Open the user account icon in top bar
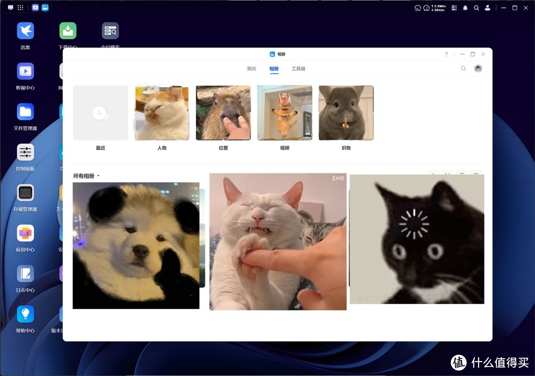 coord(487,8)
